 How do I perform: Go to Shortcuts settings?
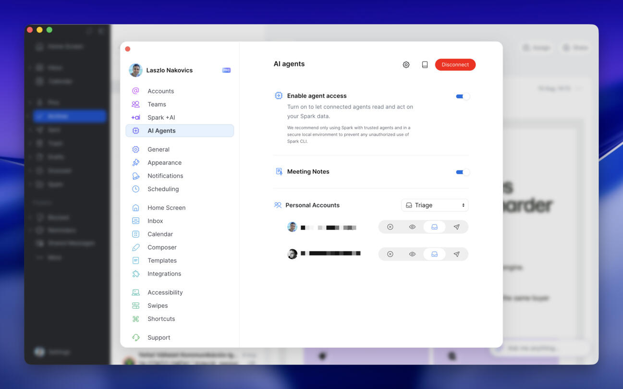pyautogui.click(x=180, y=319)
